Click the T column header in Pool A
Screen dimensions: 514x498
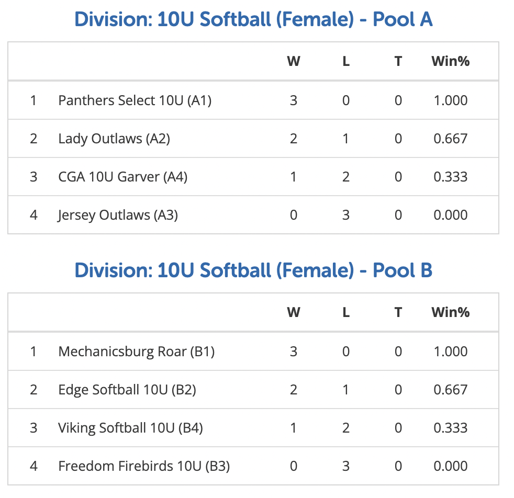[398, 61]
